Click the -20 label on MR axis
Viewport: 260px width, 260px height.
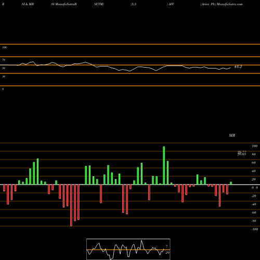click(254, 196)
